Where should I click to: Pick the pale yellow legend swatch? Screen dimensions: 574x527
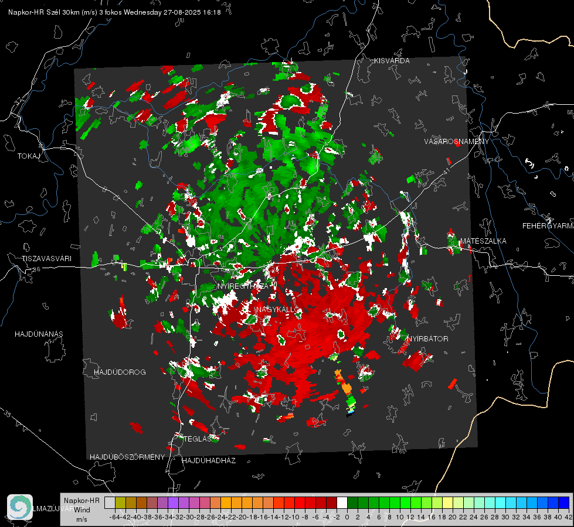tap(448, 503)
